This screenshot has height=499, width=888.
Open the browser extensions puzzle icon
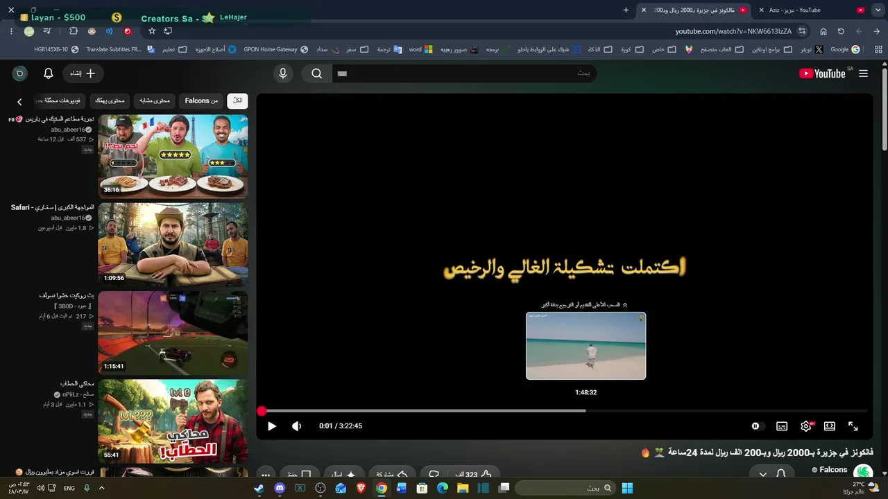click(74, 31)
